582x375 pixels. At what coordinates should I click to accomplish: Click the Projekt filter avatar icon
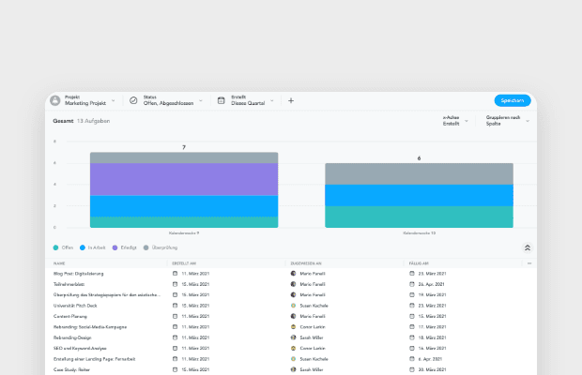pyautogui.click(x=55, y=100)
